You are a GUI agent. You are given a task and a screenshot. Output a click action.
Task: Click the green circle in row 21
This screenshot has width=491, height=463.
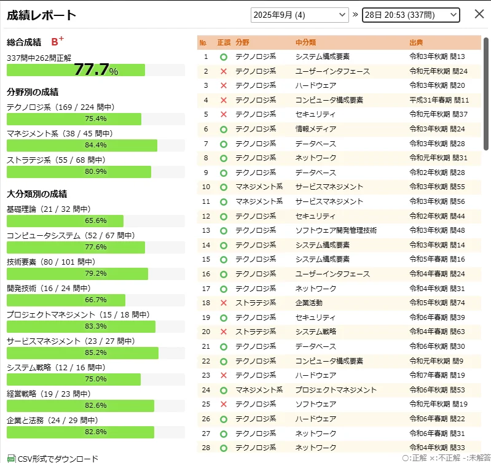coord(224,346)
